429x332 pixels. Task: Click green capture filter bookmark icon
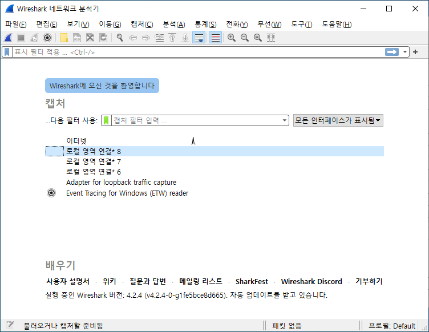point(106,120)
